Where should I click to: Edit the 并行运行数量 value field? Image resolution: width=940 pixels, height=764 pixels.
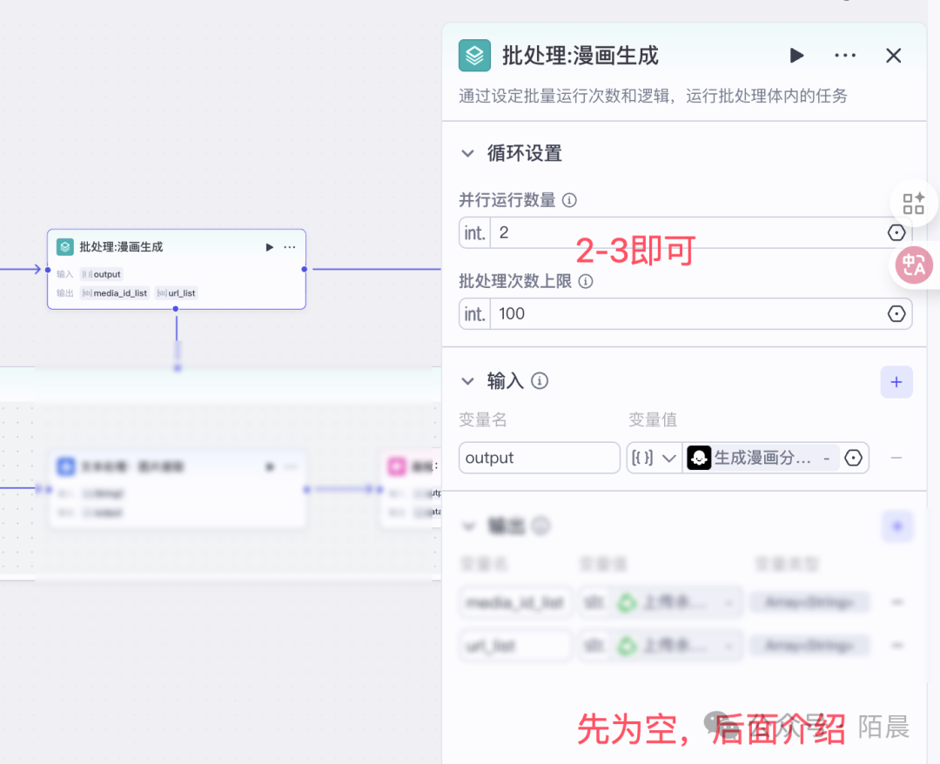(x=679, y=233)
